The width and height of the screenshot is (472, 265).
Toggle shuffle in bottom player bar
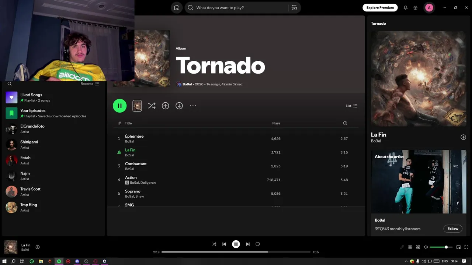pos(214,244)
